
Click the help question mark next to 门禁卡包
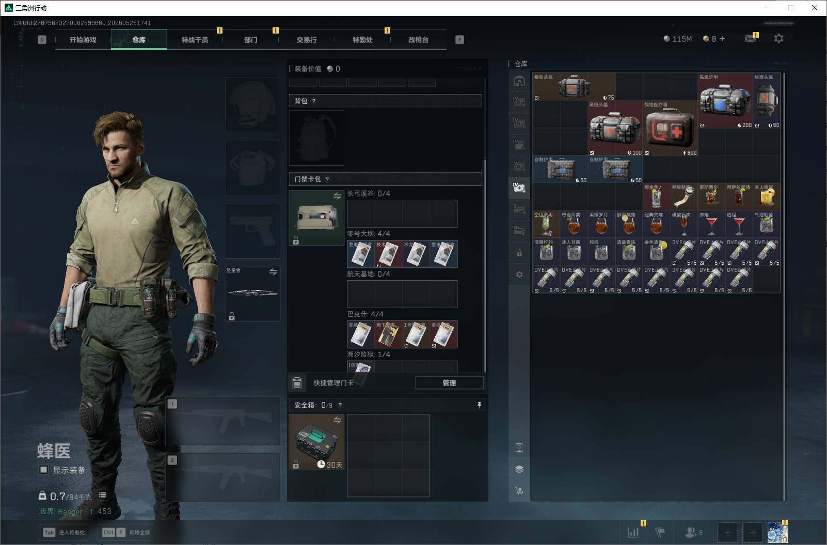tap(327, 180)
